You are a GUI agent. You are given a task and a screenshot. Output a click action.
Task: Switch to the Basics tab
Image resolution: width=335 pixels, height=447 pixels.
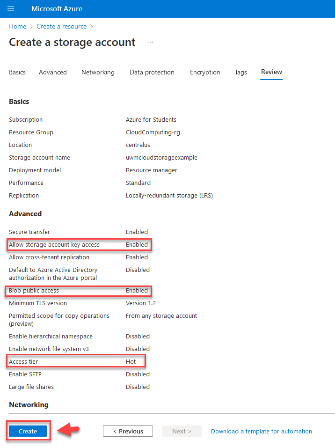click(17, 73)
